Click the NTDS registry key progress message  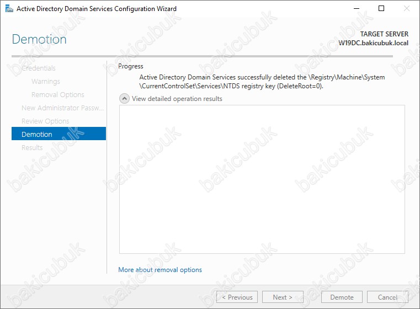[x=262, y=82]
